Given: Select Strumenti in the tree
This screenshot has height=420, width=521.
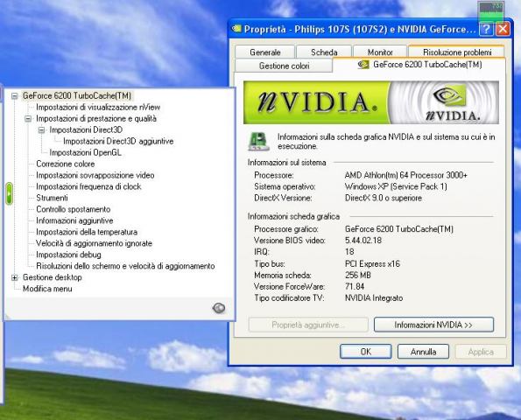Looking at the screenshot, I should [52, 198].
